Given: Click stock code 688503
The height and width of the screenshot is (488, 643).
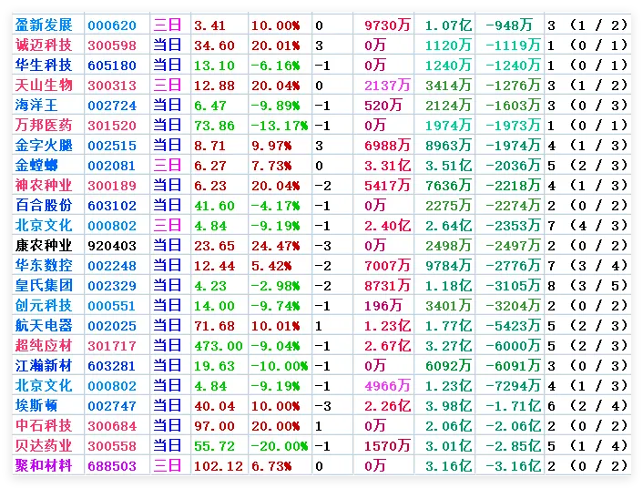Looking at the screenshot, I should coord(111,466).
